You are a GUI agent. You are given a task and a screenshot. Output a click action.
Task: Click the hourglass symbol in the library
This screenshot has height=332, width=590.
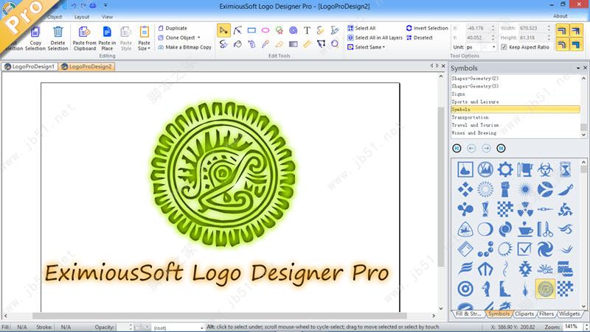point(564,169)
